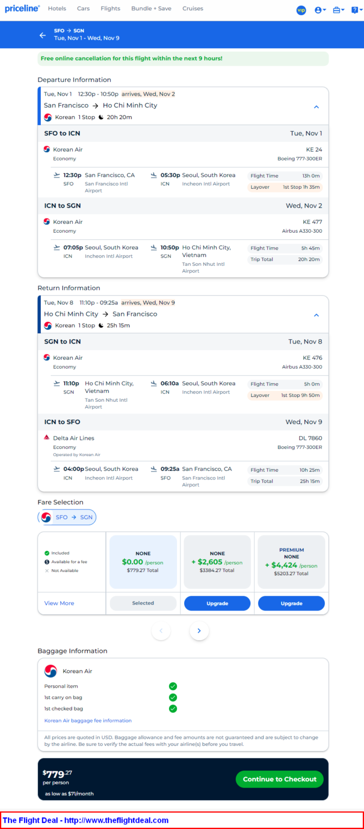This screenshot has width=364, height=829.
Task: Click the Layover 1st Stop 1h 35m badge
Action: click(285, 187)
